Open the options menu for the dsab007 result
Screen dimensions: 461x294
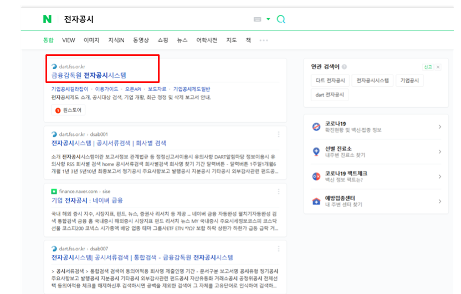278,249
